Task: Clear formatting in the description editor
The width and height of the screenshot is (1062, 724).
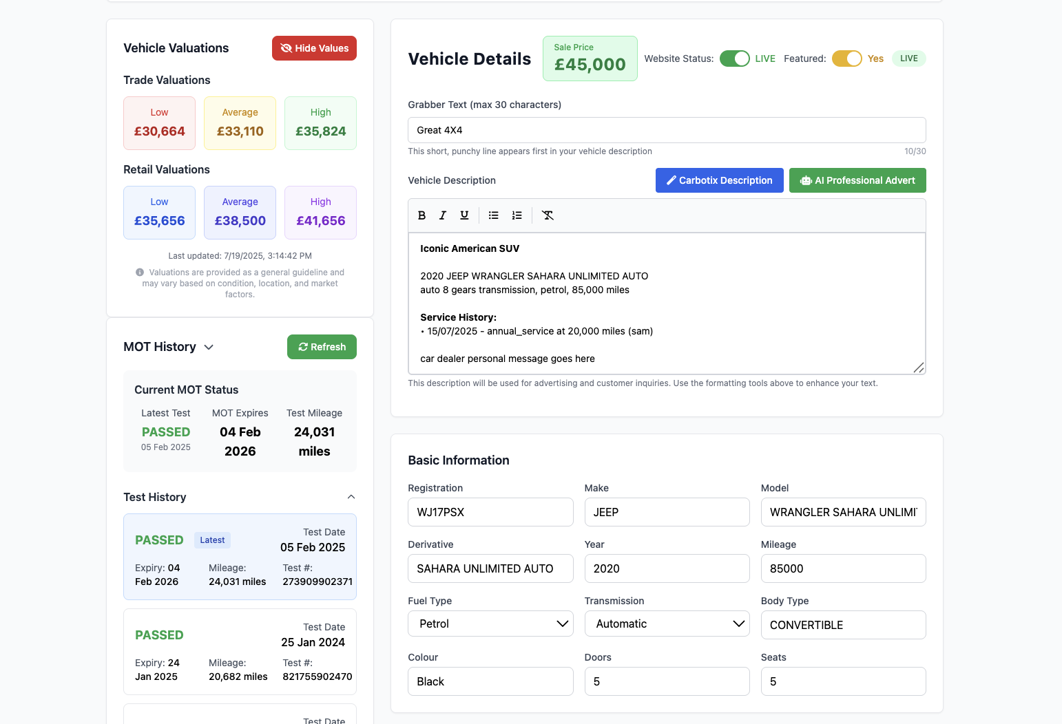Action: (x=548, y=215)
